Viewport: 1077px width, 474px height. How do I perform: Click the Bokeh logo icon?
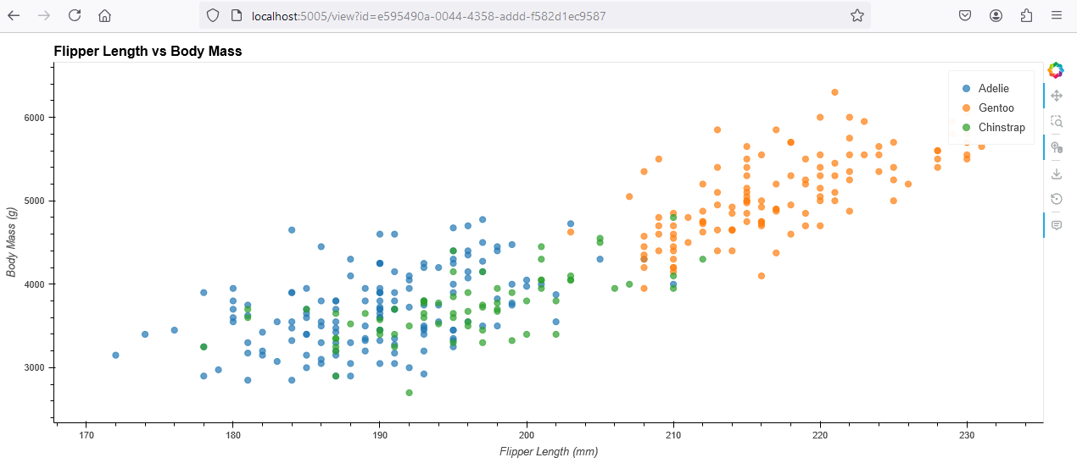1056,69
